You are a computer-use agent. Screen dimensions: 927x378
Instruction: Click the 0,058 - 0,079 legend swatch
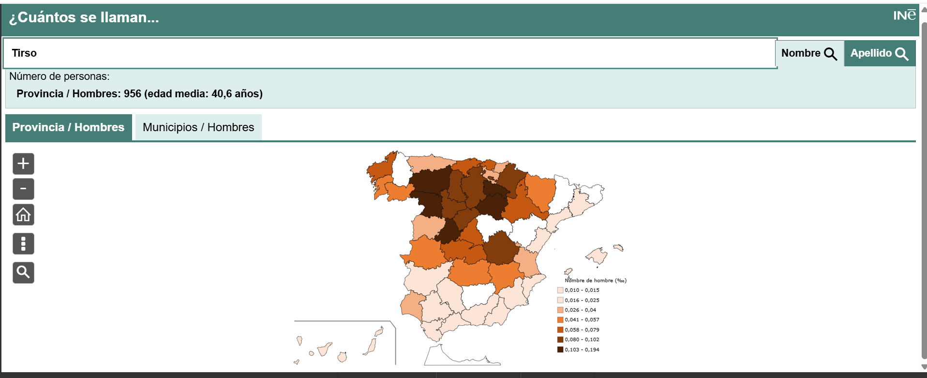pos(560,330)
